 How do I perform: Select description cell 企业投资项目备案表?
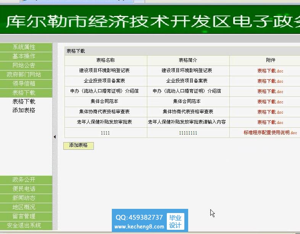(188, 81)
